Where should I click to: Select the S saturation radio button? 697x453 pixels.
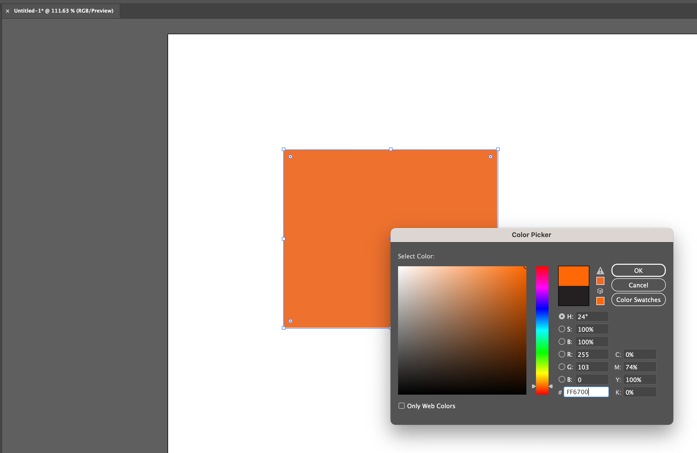[x=561, y=329]
